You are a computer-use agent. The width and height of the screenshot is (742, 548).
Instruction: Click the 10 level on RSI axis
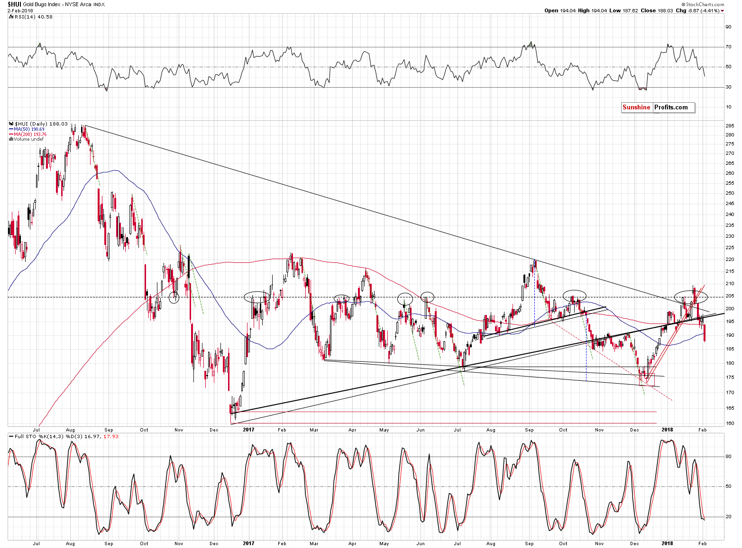coord(728,107)
